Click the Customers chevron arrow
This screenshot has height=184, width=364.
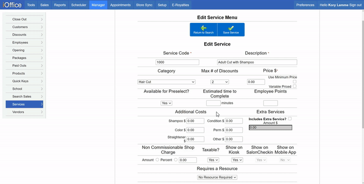(x=42, y=27)
